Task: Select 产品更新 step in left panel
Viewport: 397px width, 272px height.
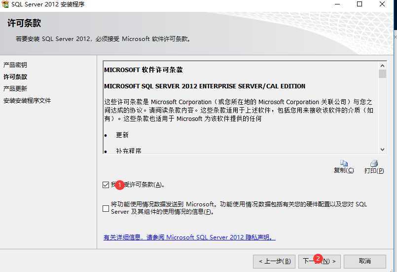Action: [15, 89]
